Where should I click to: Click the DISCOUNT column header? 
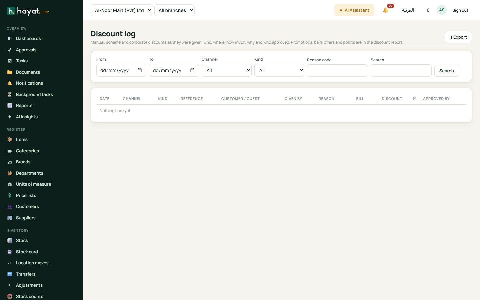[x=392, y=99]
